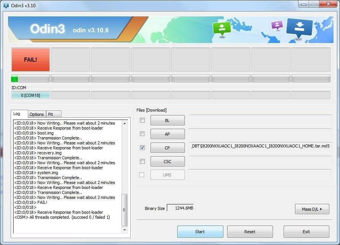Switch to the Options tab
The height and width of the screenshot is (245, 340).
(37, 114)
